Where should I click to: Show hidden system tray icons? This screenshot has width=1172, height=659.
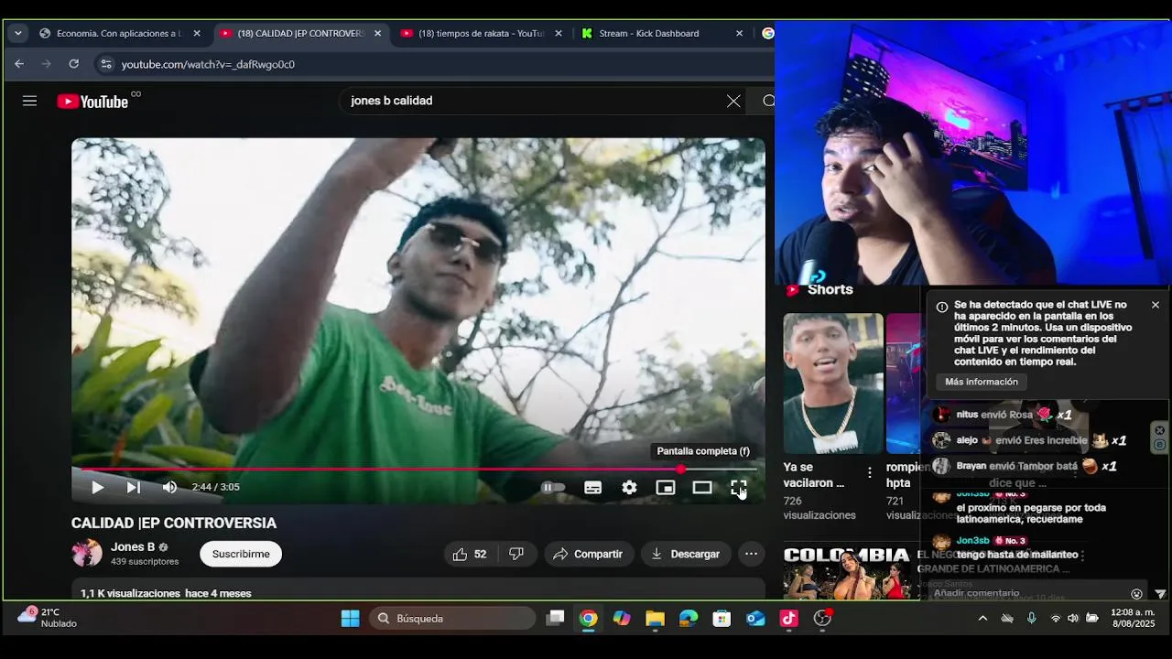click(x=982, y=619)
